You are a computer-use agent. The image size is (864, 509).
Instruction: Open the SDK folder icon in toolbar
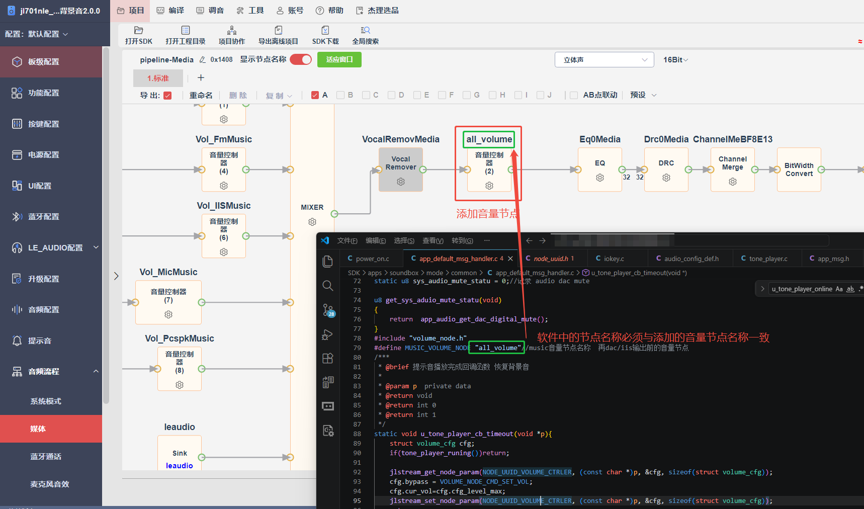pos(139,31)
